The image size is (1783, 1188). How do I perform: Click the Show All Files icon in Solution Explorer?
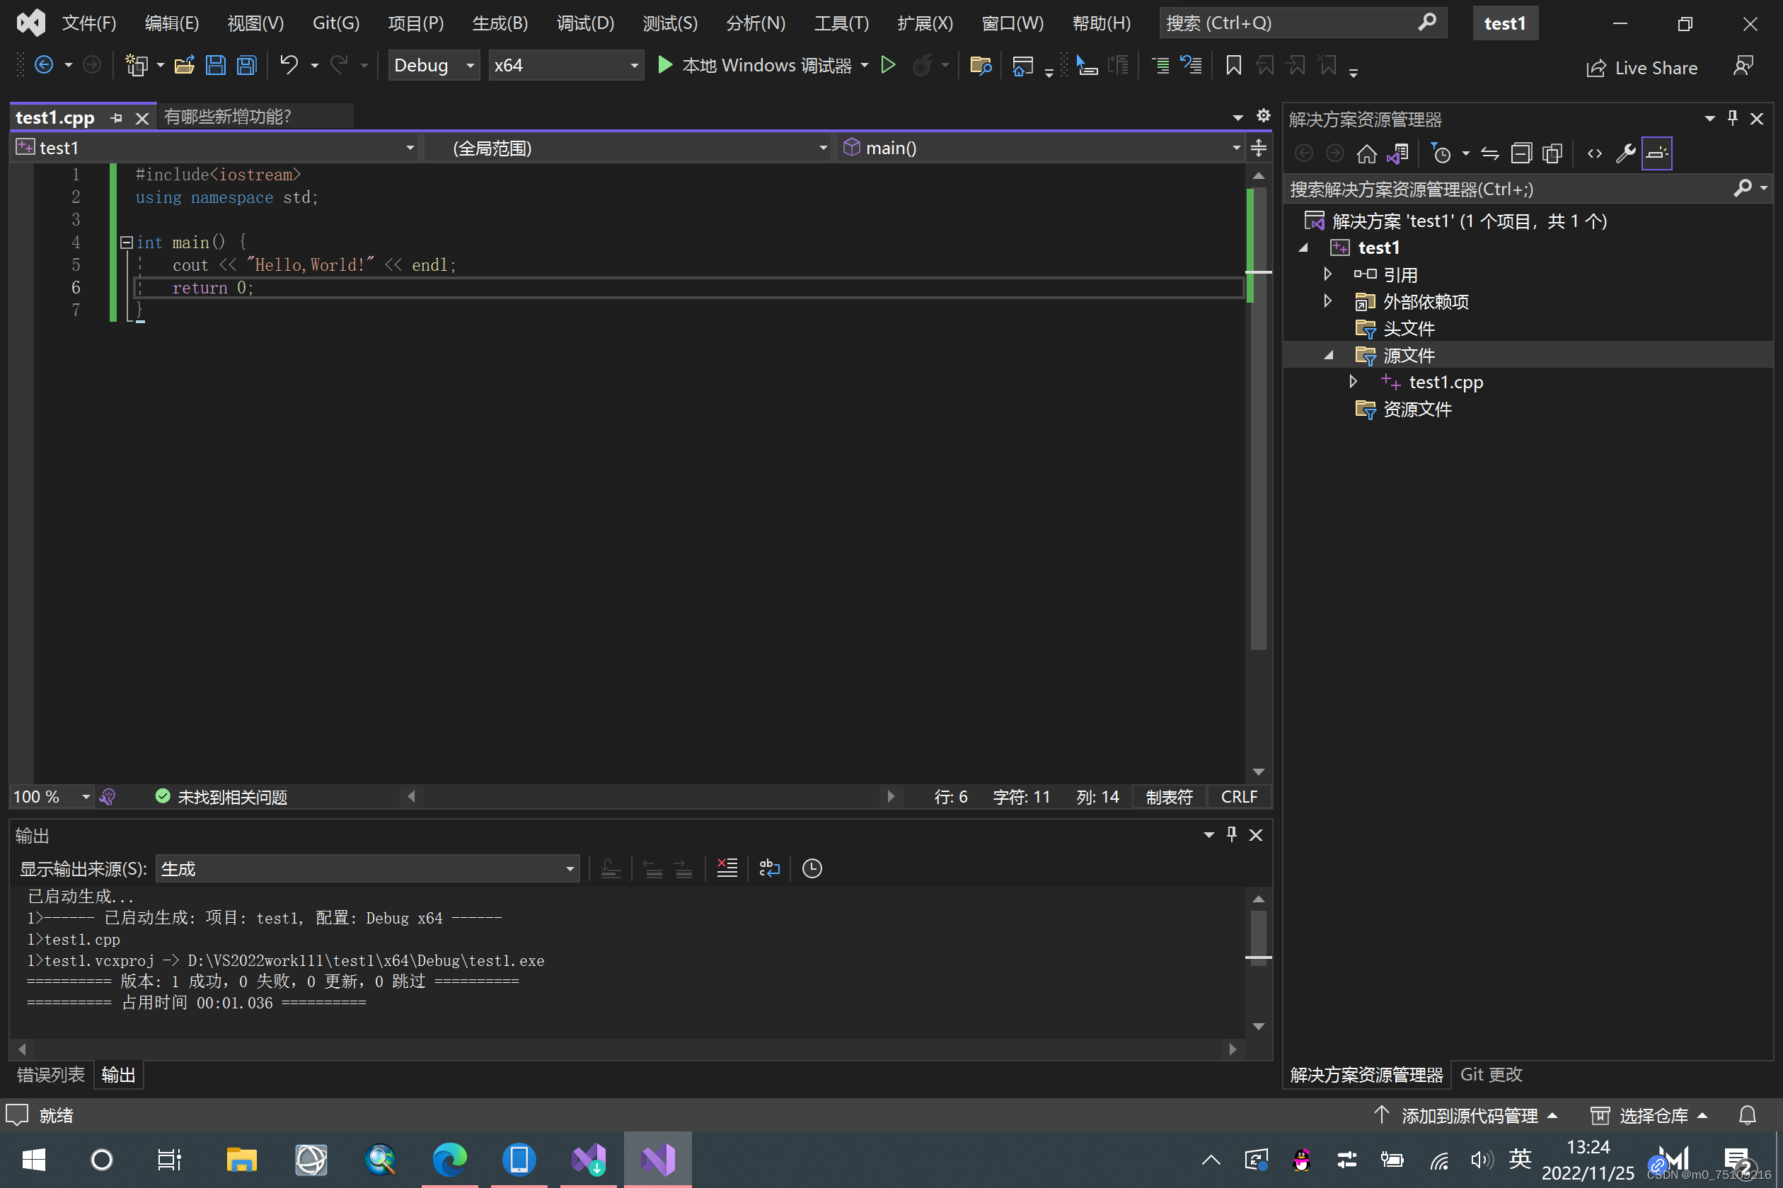(x=1552, y=154)
